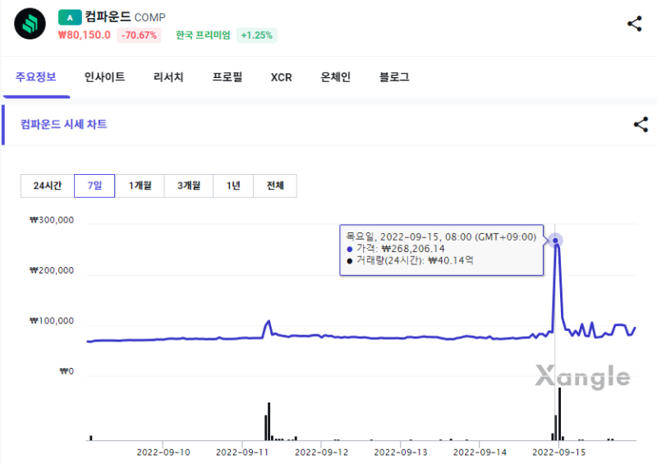Click the highlighted price peak point on chart
The image size is (657, 464).
(556, 241)
